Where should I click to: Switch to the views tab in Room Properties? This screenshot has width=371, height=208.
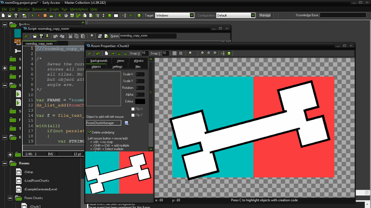[x=120, y=61]
